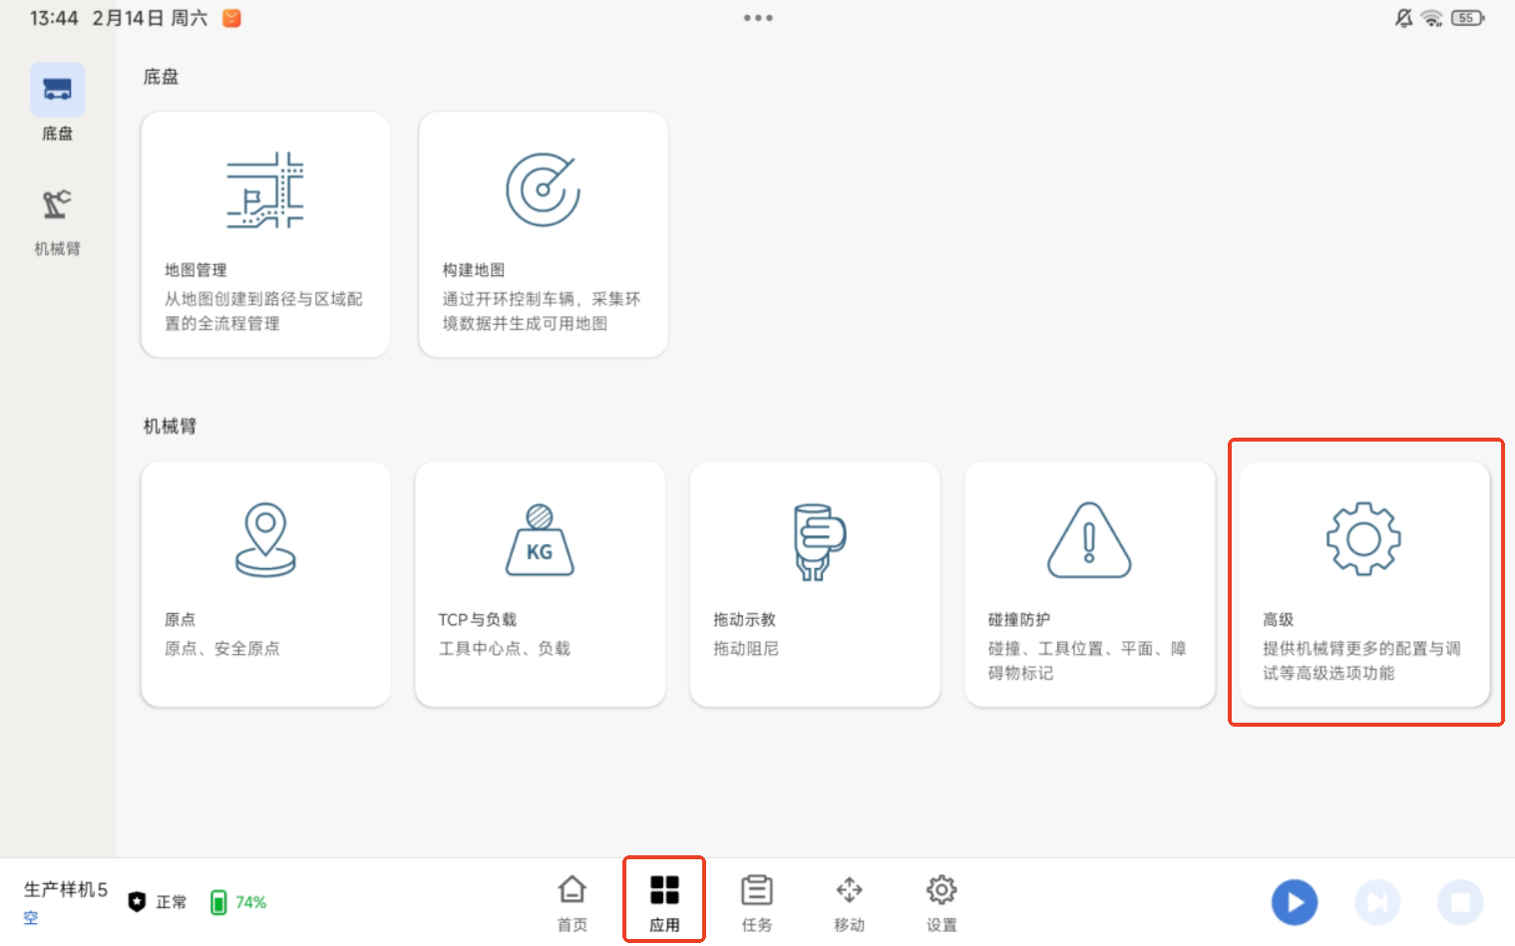Tap the three-dot menu at top
Screen dimensions: 1515x946
(758, 18)
